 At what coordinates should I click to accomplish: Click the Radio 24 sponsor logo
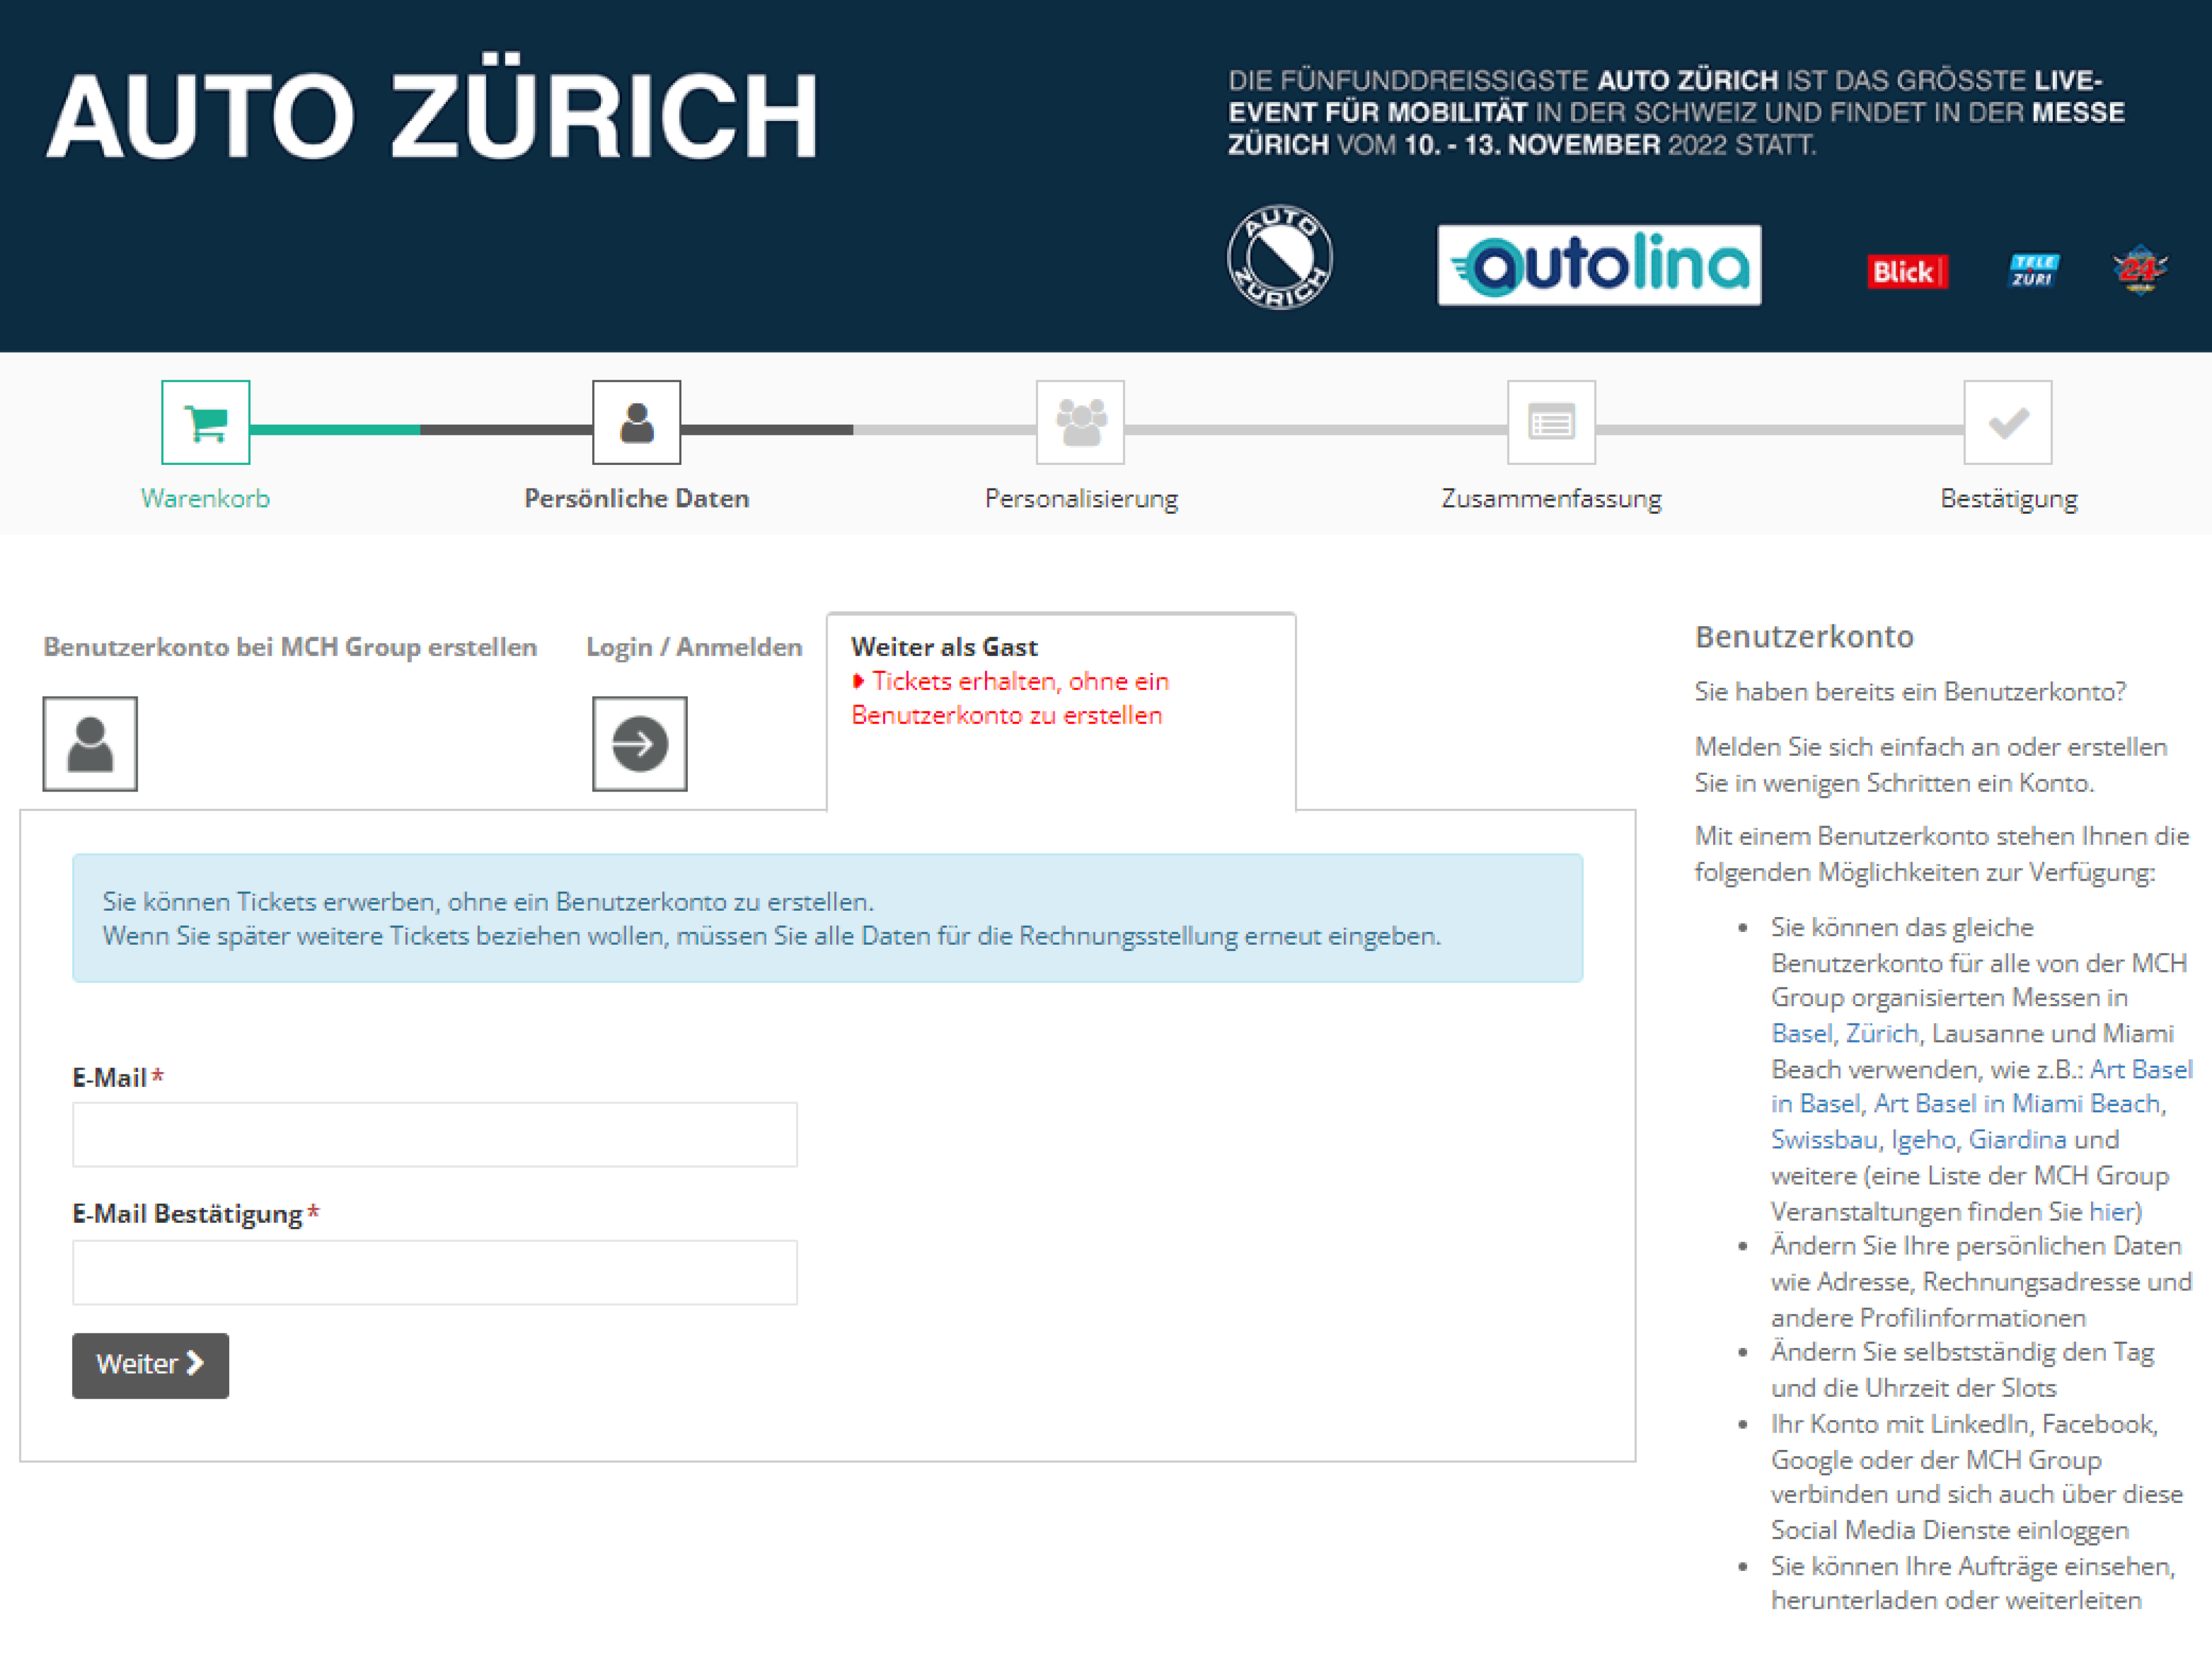click(2139, 270)
